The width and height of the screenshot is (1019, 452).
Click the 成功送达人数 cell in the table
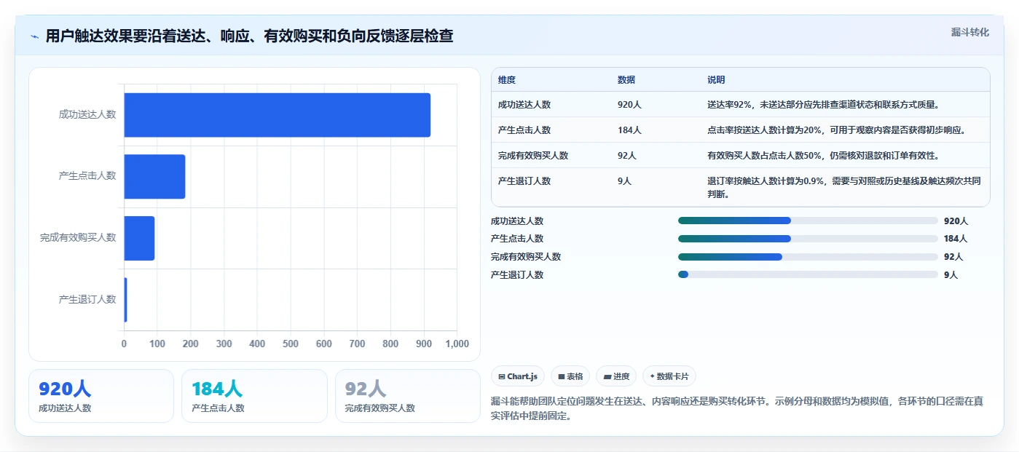pos(524,105)
